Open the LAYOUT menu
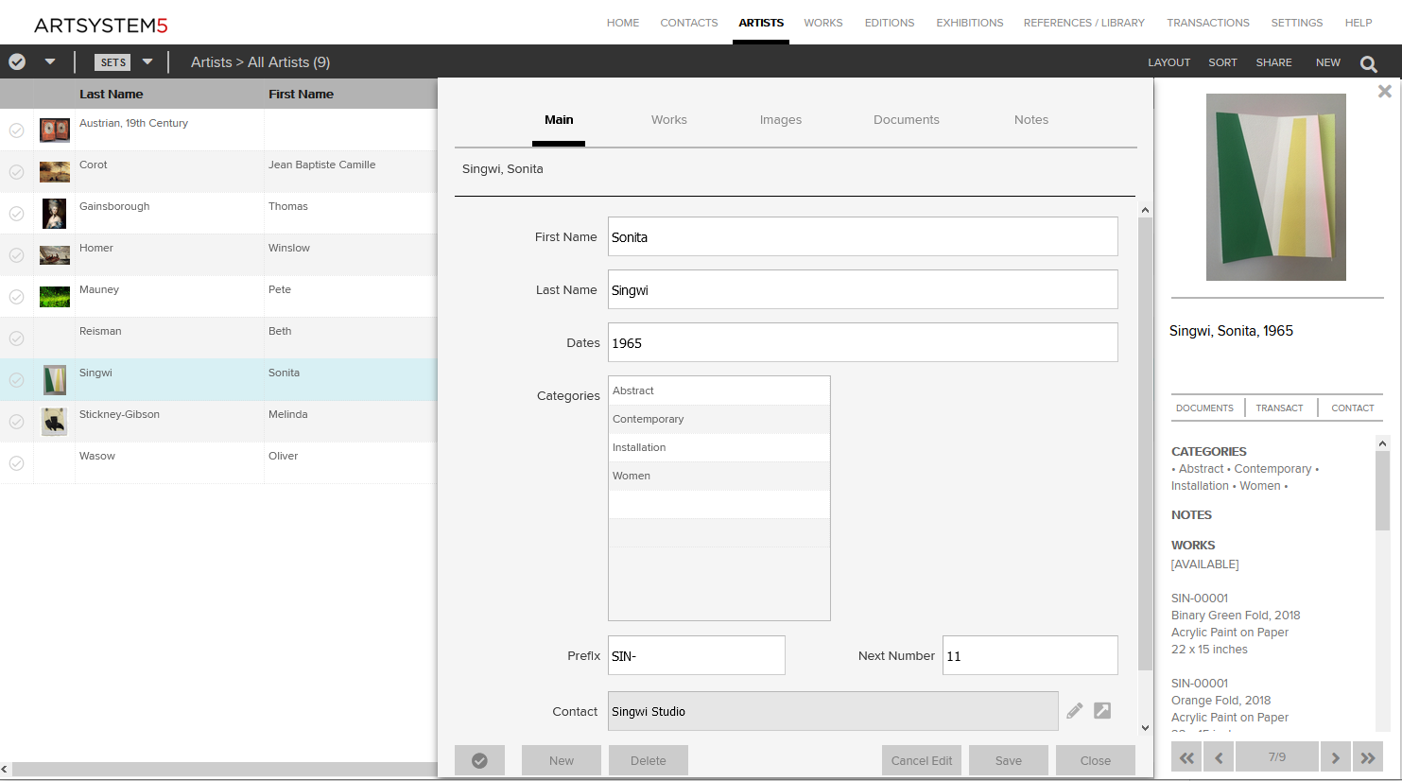 pos(1168,62)
